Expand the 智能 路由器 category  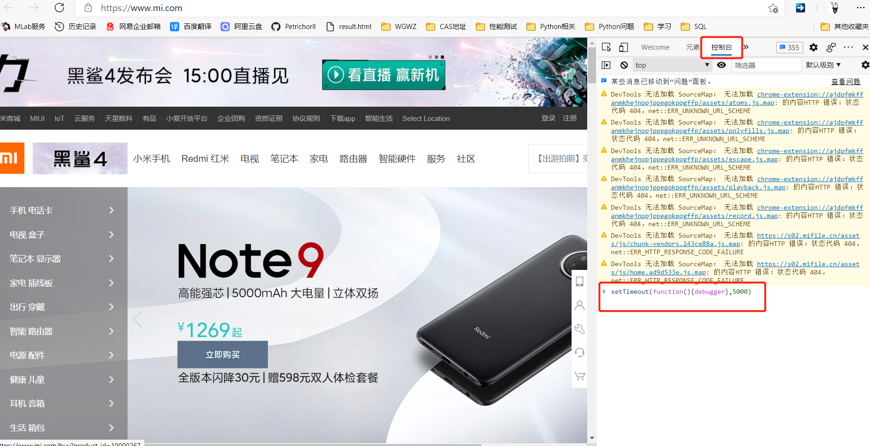point(64,331)
